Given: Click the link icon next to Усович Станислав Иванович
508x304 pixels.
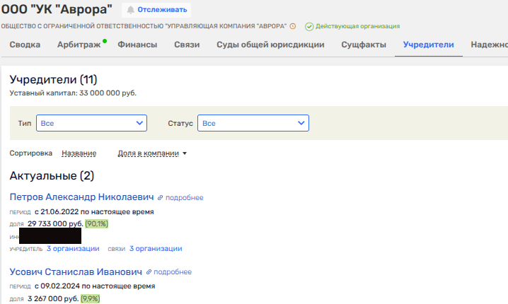Looking at the screenshot, I should [x=149, y=272].
